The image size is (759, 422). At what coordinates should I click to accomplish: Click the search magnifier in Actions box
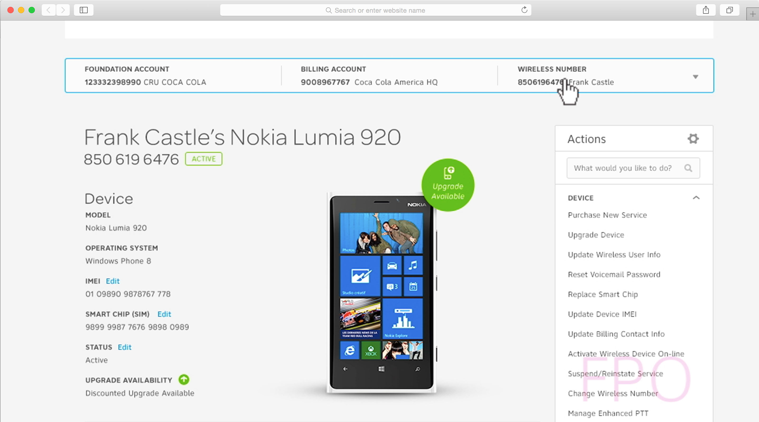click(x=688, y=168)
